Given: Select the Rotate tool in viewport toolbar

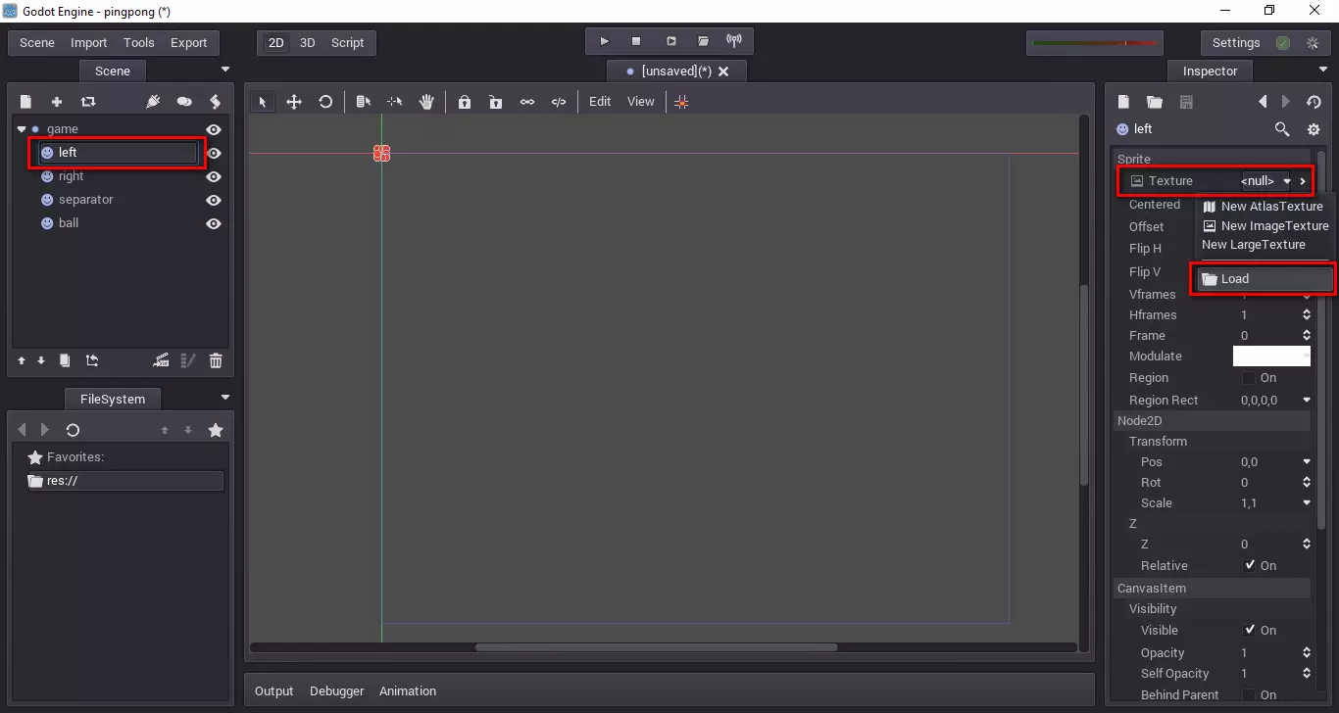Looking at the screenshot, I should tap(325, 102).
